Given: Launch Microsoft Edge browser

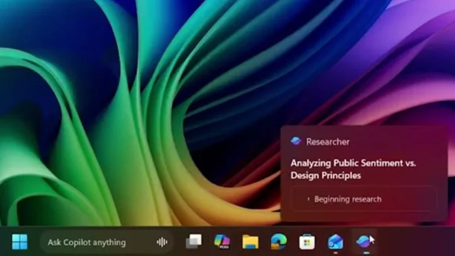Looking at the screenshot, I should tap(279, 241).
